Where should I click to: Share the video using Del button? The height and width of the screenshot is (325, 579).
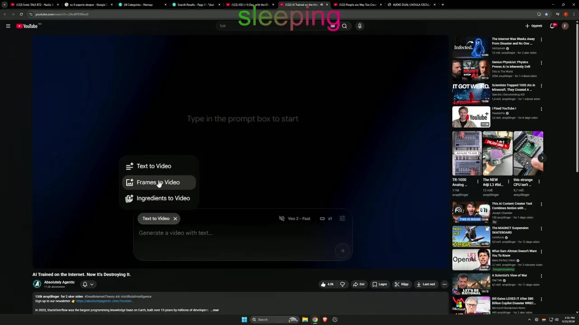pyautogui.click(x=359, y=284)
